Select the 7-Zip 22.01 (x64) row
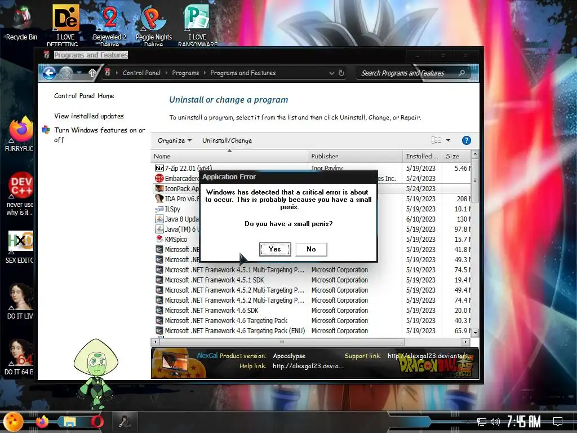The height and width of the screenshot is (433, 577). coord(311,168)
